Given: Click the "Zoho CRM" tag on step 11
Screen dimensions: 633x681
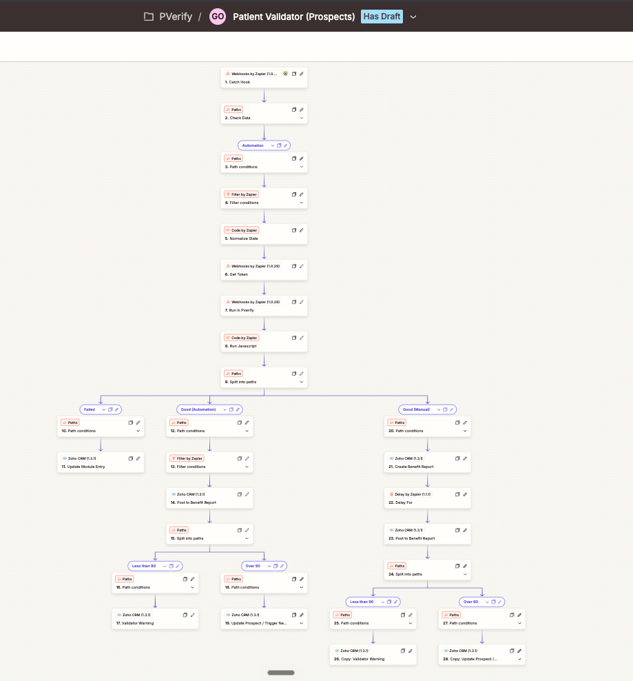Looking at the screenshot, I should click(x=79, y=458).
